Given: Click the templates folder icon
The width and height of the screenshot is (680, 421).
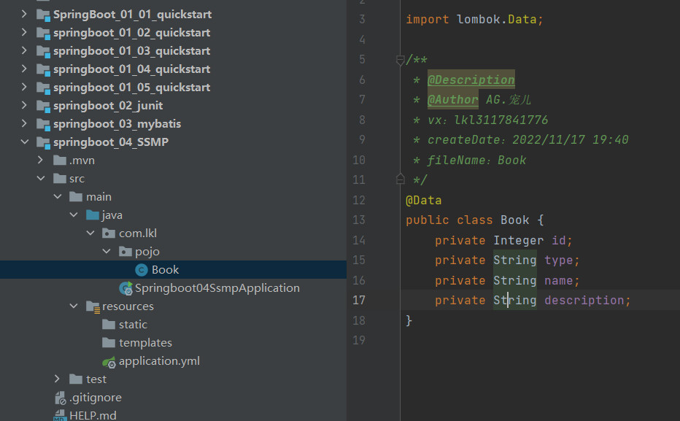Looking at the screenshot, I should click(x=109, y=342).
